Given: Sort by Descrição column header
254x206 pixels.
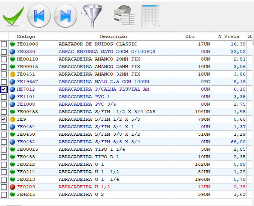Looking at the screenshot, I should [113, 36].
